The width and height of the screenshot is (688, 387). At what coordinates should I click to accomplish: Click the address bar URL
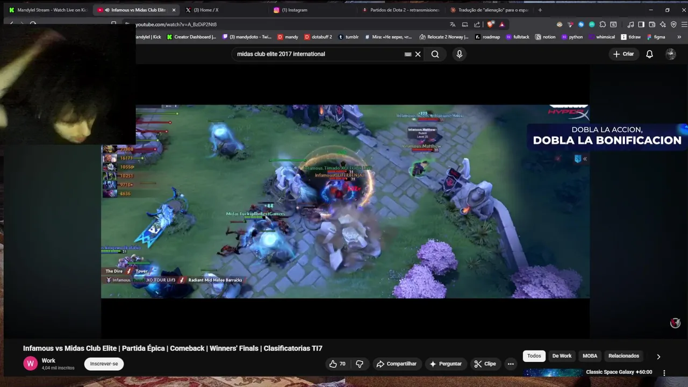[176, 24]
